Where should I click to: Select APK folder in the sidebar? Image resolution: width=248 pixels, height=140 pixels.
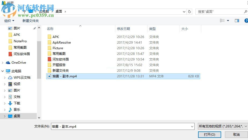pos(17,35)
